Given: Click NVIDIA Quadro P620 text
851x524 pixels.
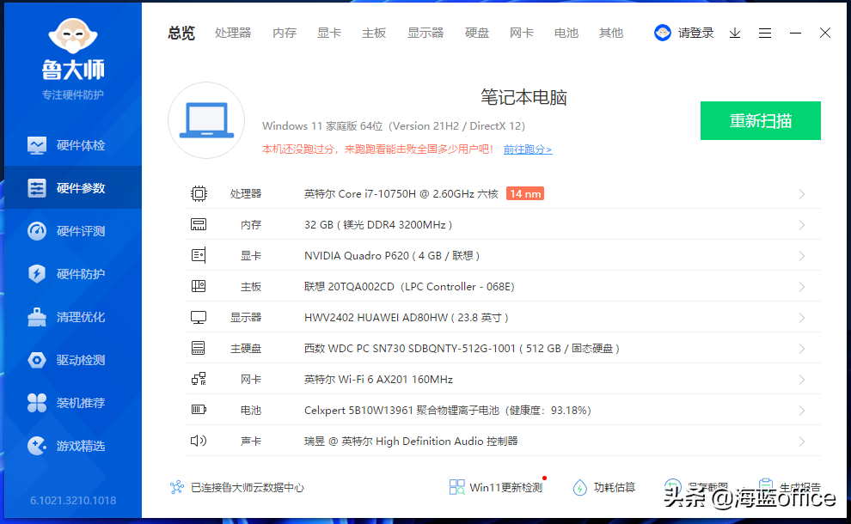Looking at the screenshot, I should (392, 255).
